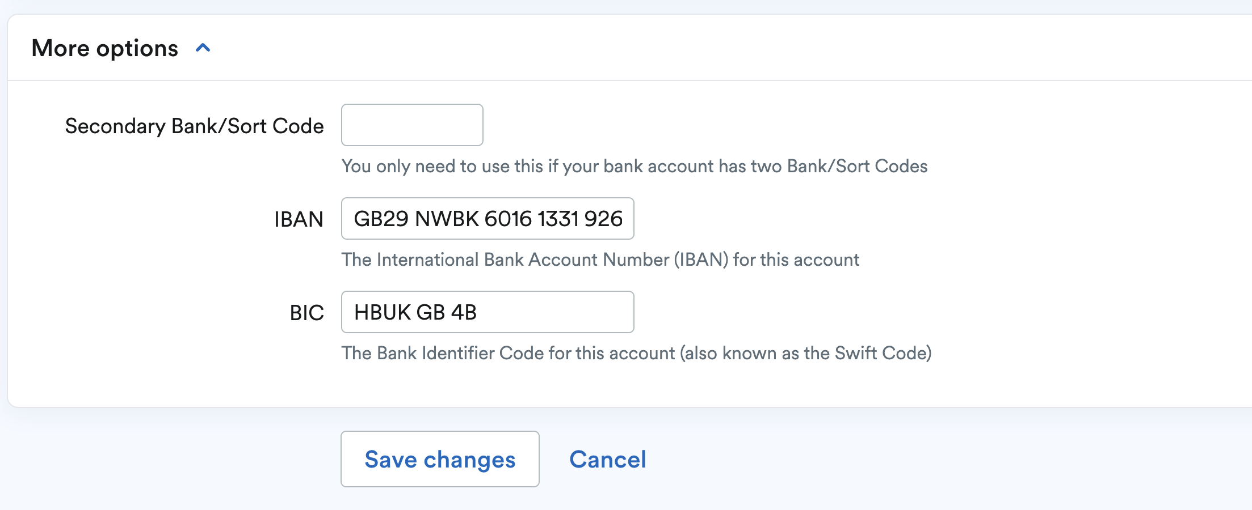The height and width of the screenshot is (510, 1252).
Task: Click "4B" at end of BIC value
Action: (464, 312)
